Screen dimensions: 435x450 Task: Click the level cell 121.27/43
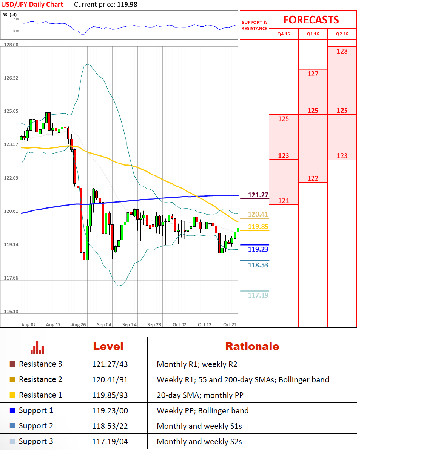pyautogui.click(x=110, y=364)
